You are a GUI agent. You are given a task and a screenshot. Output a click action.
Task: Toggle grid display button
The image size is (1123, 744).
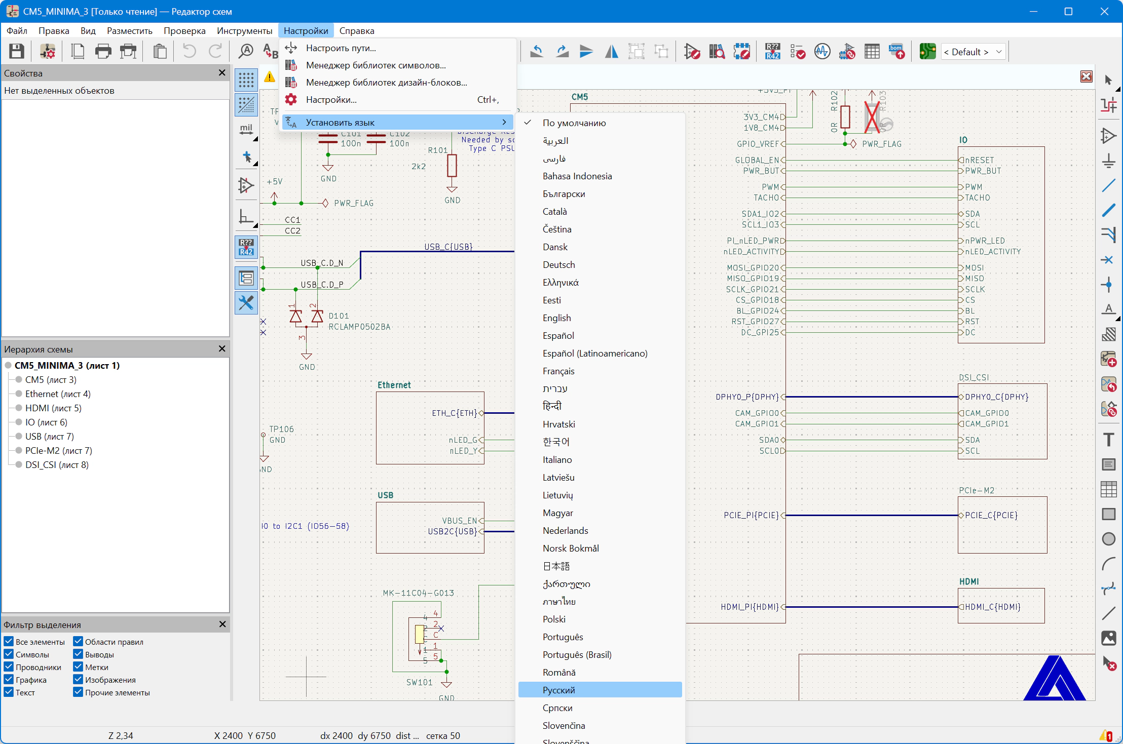246,80
